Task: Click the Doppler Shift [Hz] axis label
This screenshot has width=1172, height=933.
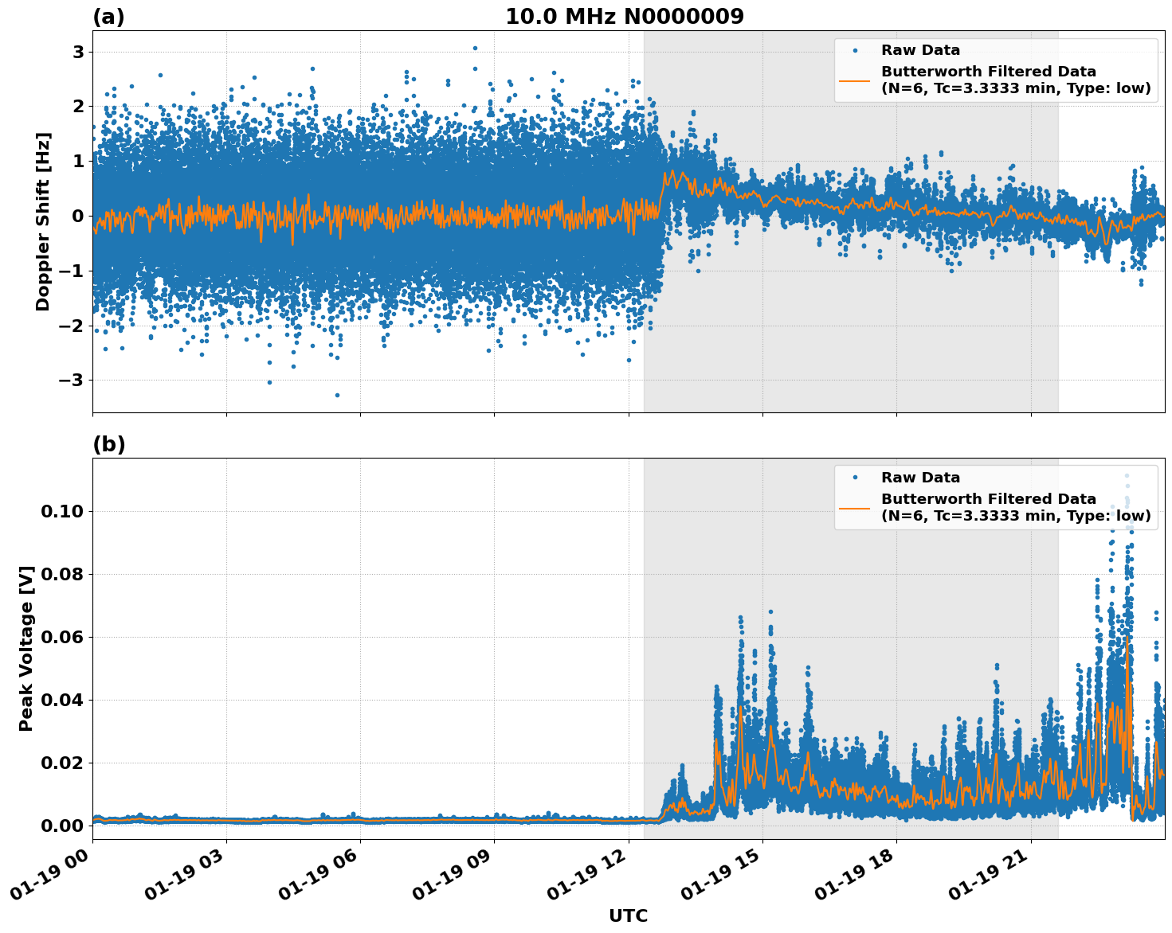Action: tap(45, 217)
